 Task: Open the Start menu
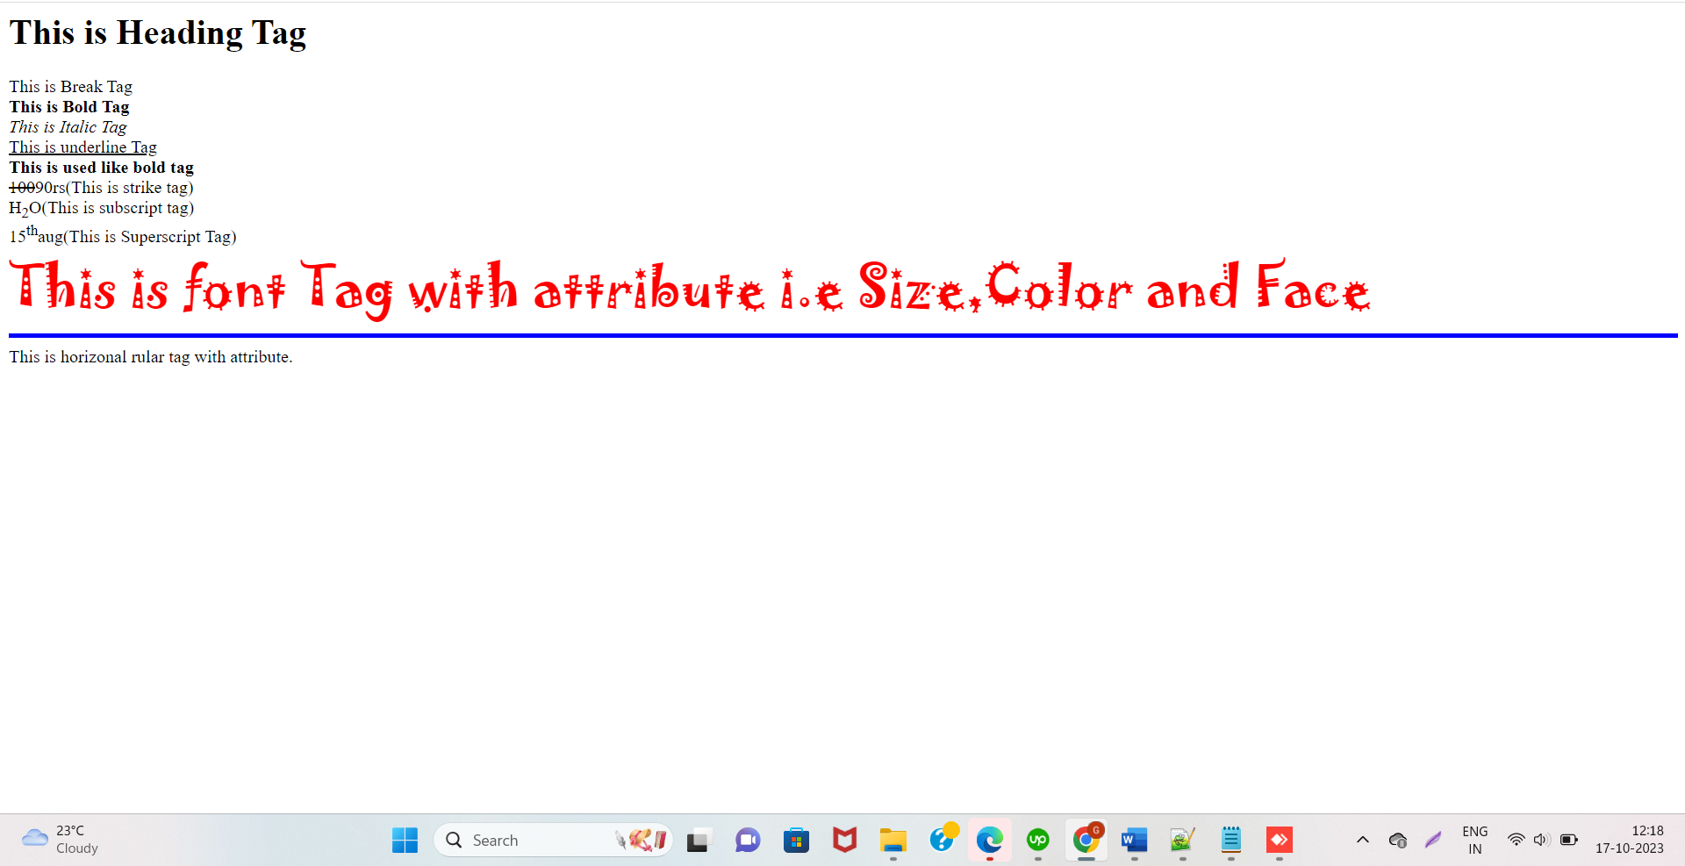tap(405, 840)
